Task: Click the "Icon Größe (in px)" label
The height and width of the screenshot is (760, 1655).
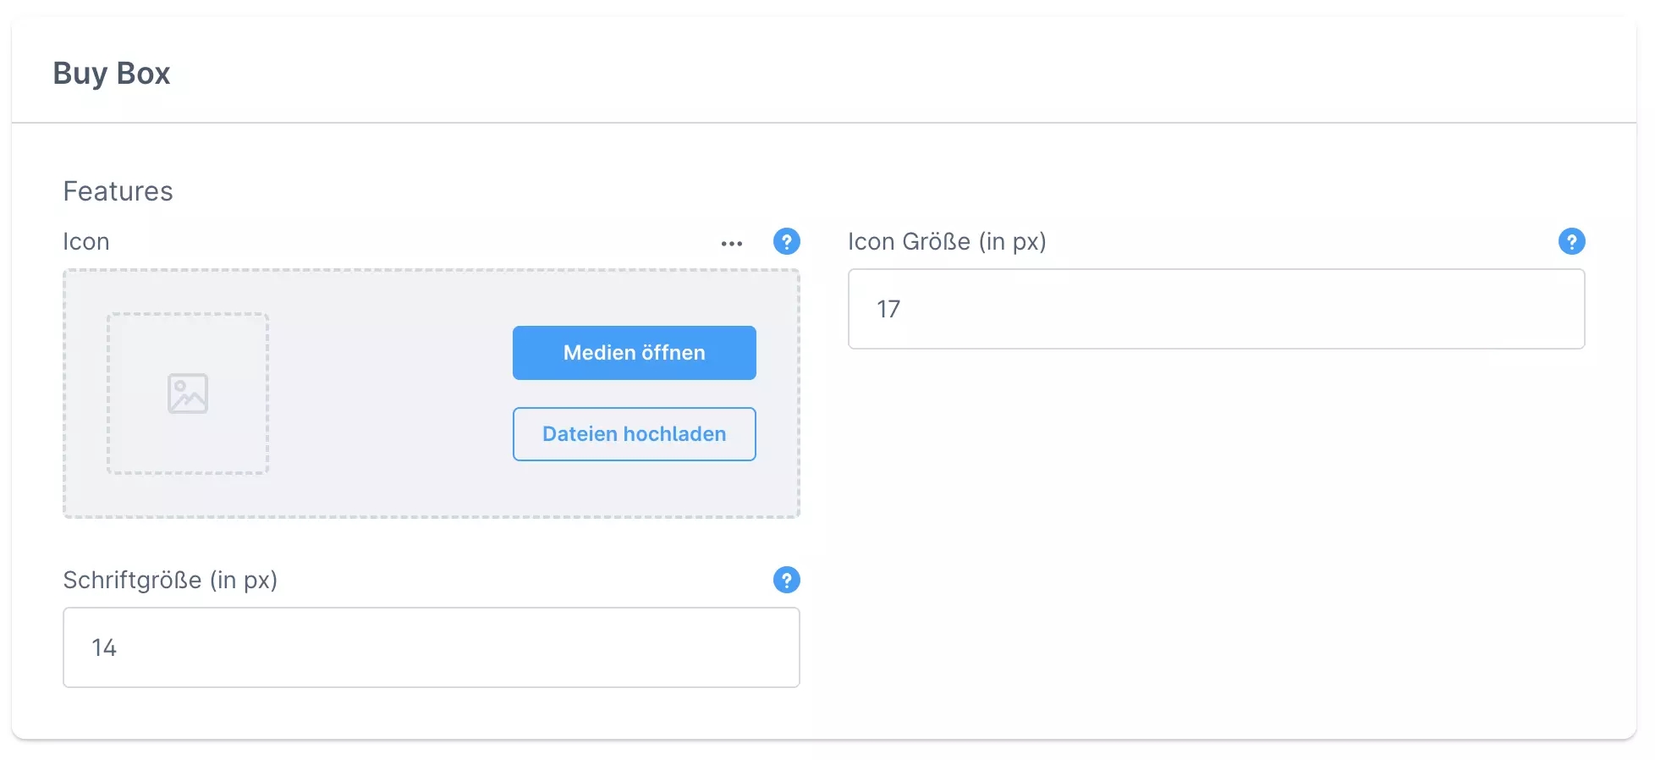Action: (947, 242)
